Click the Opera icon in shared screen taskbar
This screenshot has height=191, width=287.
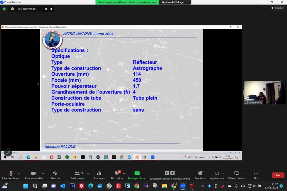(x=52, y=157)
